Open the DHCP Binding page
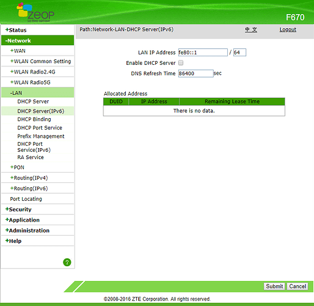The width and height of the screenshot is (314, 306). pos(34,119)
